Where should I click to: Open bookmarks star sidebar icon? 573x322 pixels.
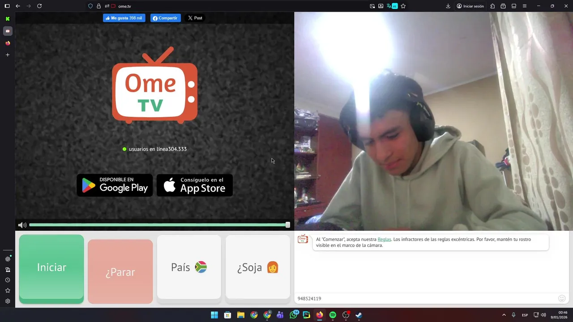8,291
